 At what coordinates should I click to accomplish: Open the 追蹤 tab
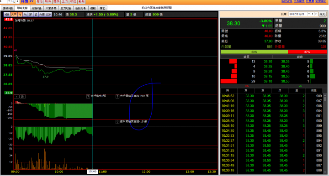(x=93, y=8)
